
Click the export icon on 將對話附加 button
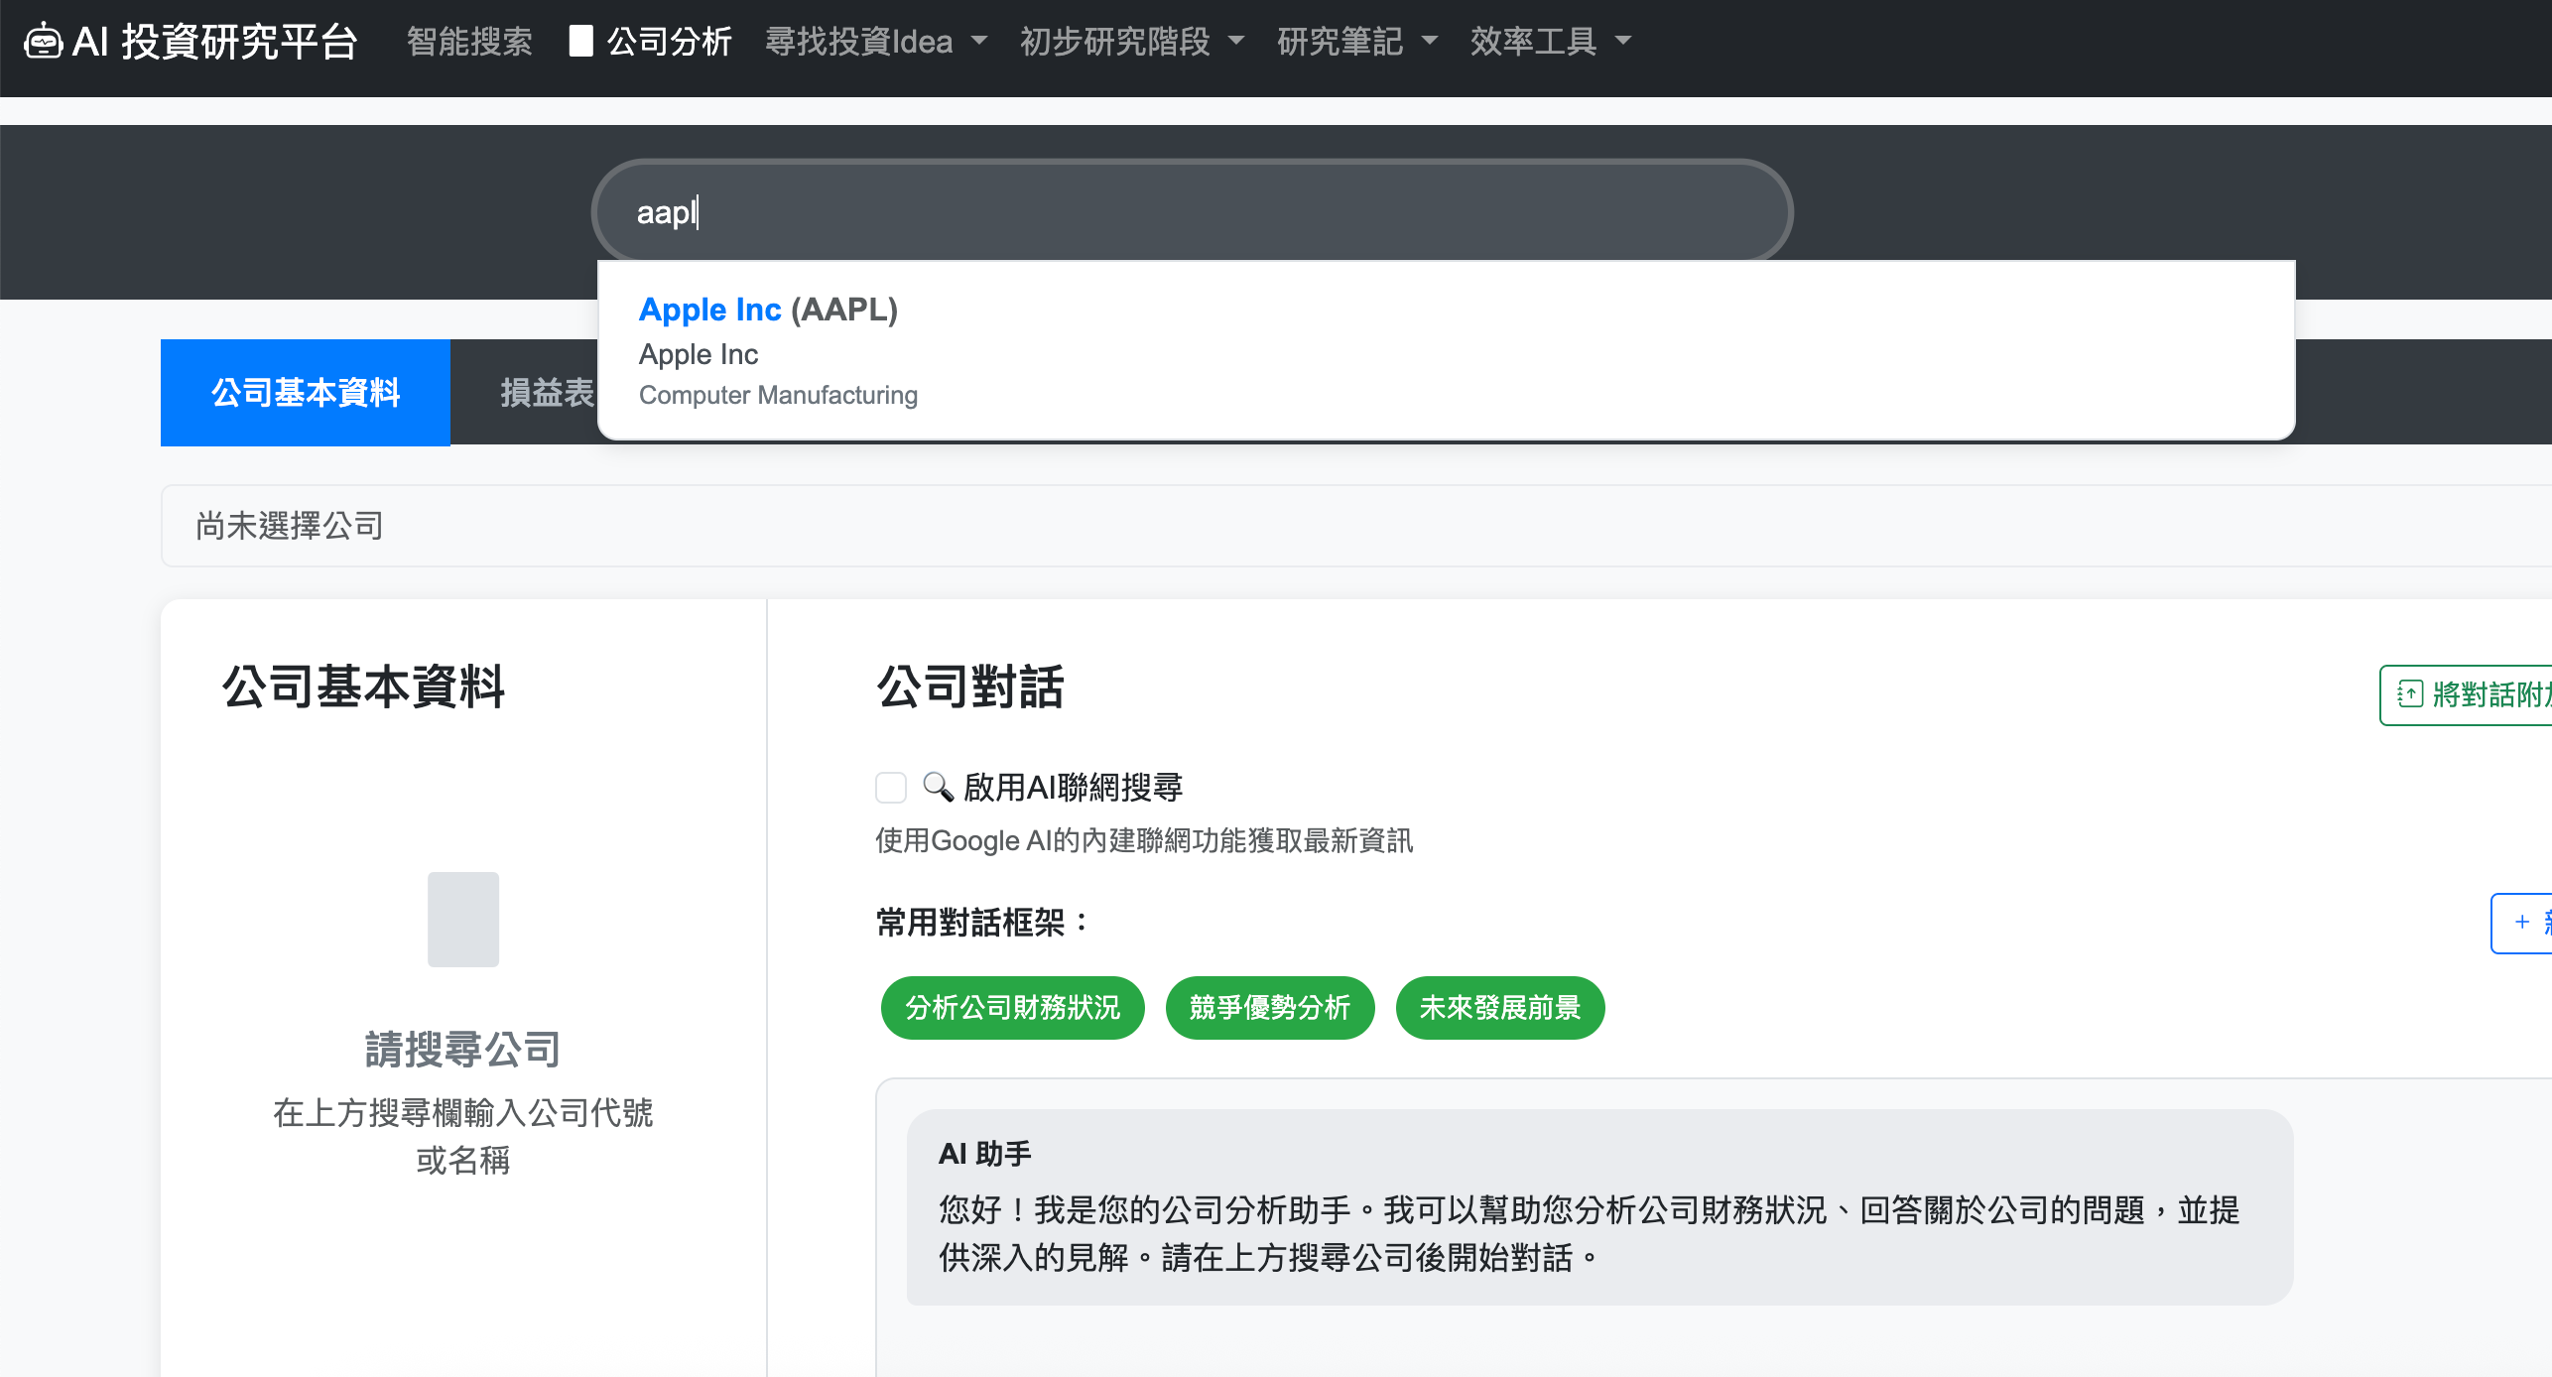[x=2409, y=694]
